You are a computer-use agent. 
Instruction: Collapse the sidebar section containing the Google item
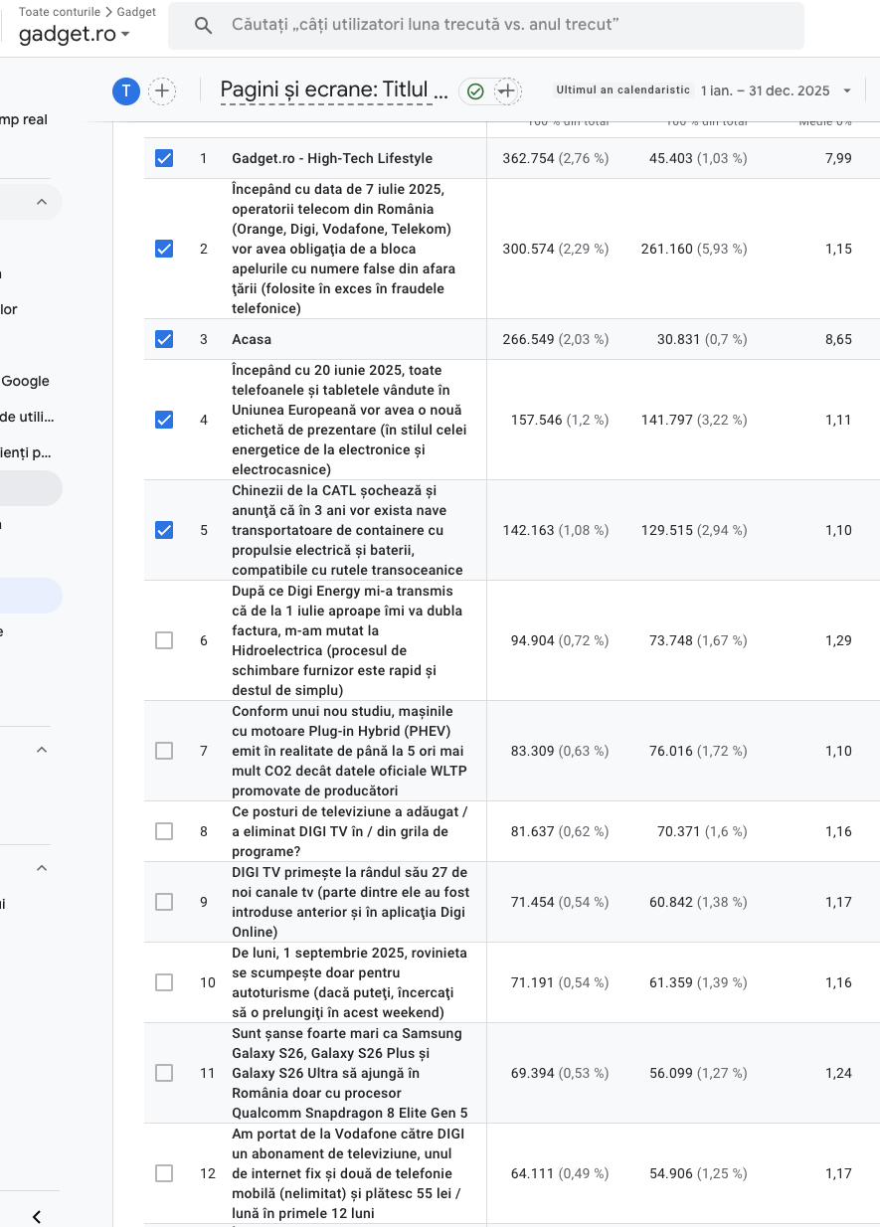point(42,202)
